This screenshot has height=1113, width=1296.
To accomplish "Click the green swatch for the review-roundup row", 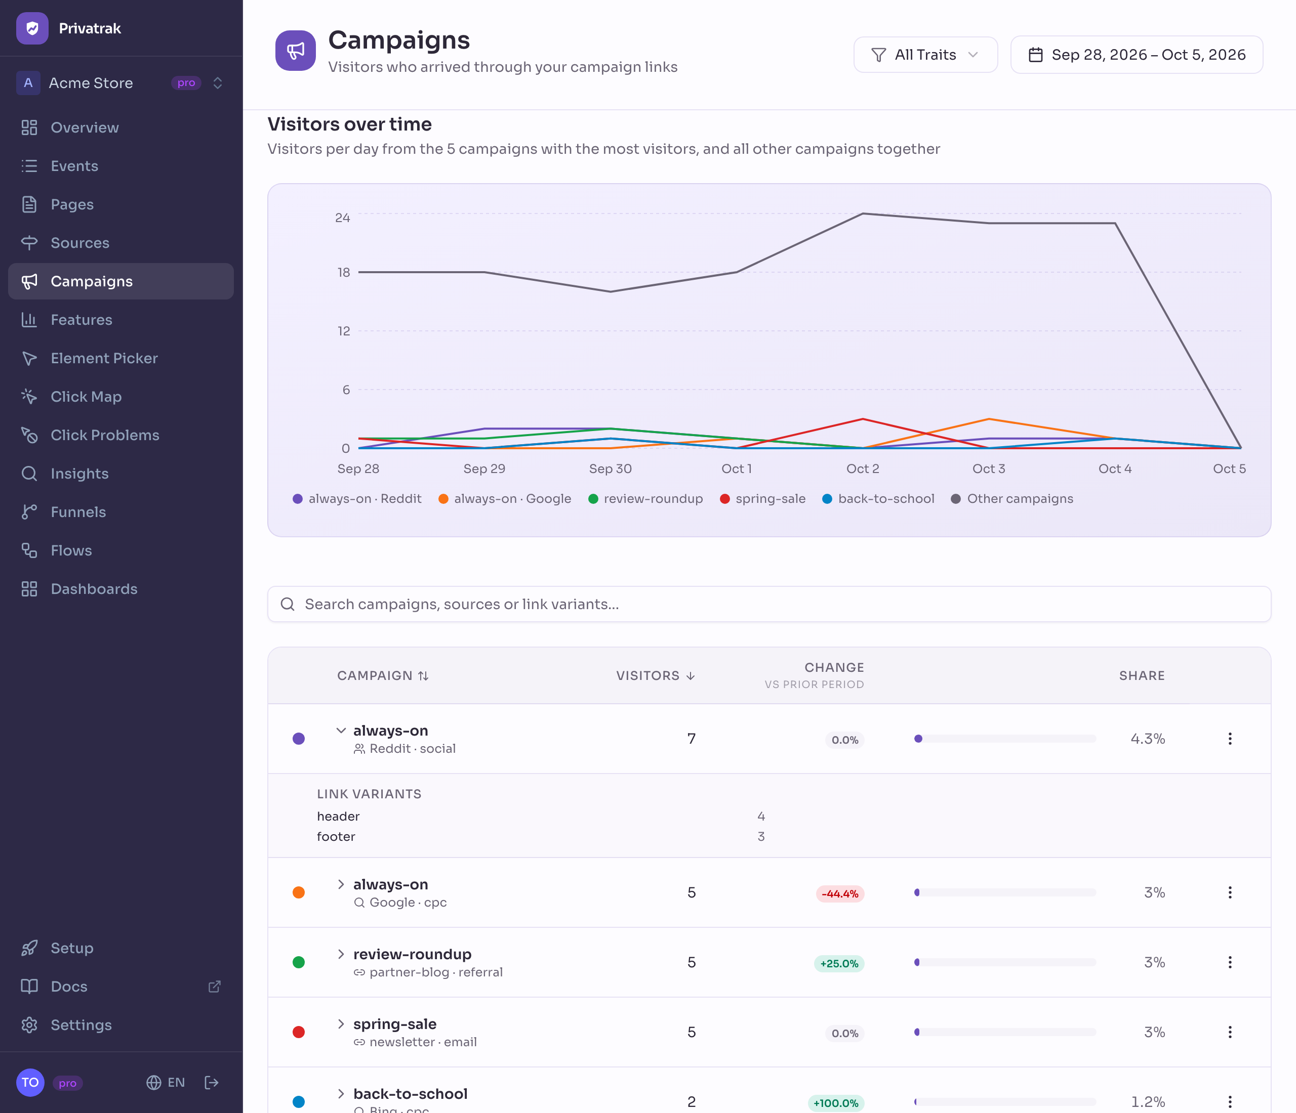I will (x=299, y=962).
